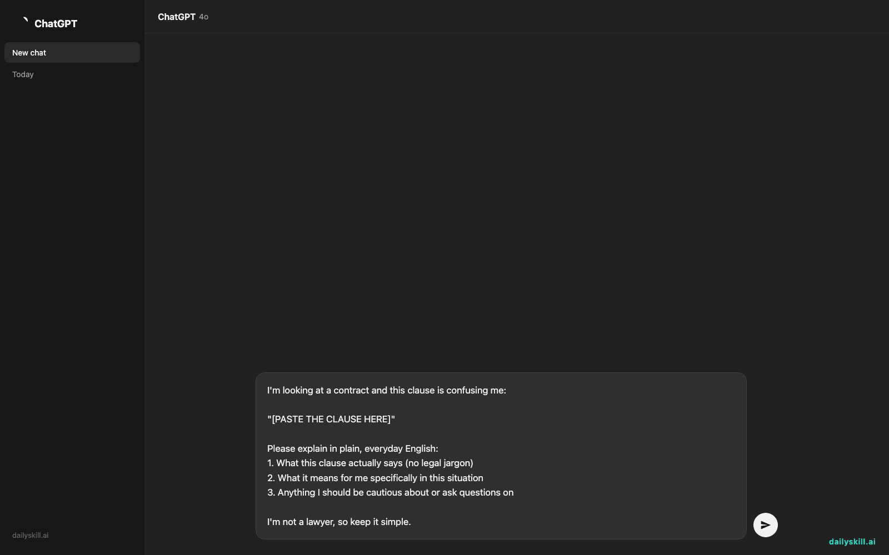Viewport: 889px width, 555px height.
Task: Click "Please explain in plain, everyday English:" line
Action: 353,448
